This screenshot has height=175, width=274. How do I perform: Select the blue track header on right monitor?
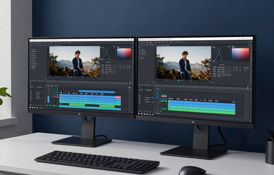tap(164, 98)
